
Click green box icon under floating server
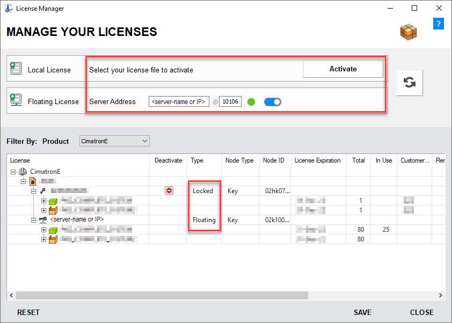pyautogui.click(x=53, y=230)
